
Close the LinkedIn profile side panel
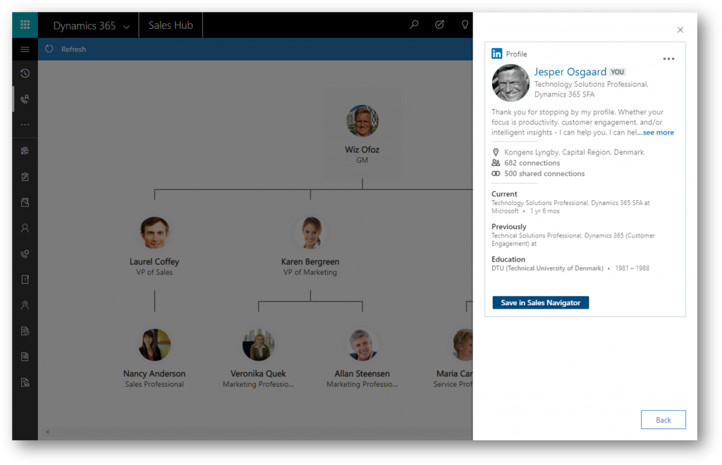click(680, 30)
